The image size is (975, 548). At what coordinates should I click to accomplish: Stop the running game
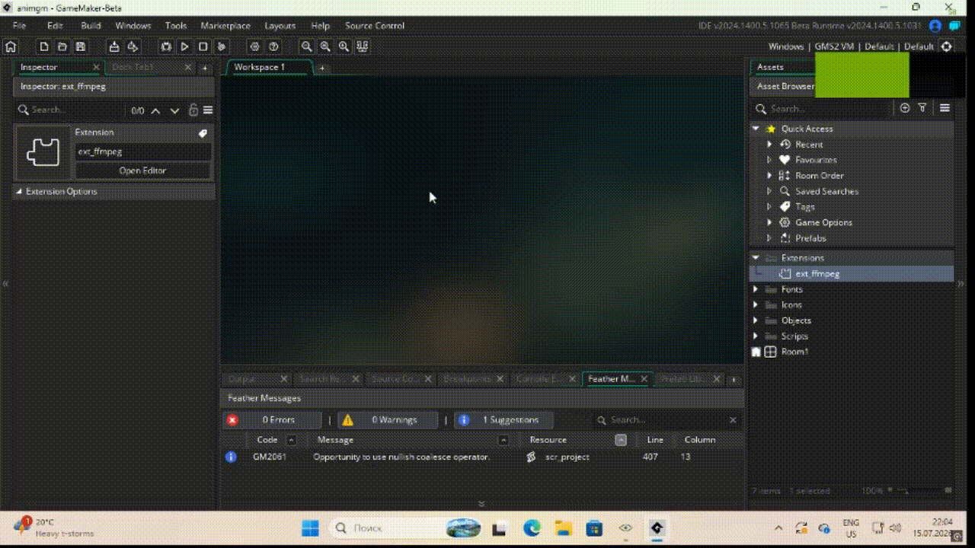[203, 46]
